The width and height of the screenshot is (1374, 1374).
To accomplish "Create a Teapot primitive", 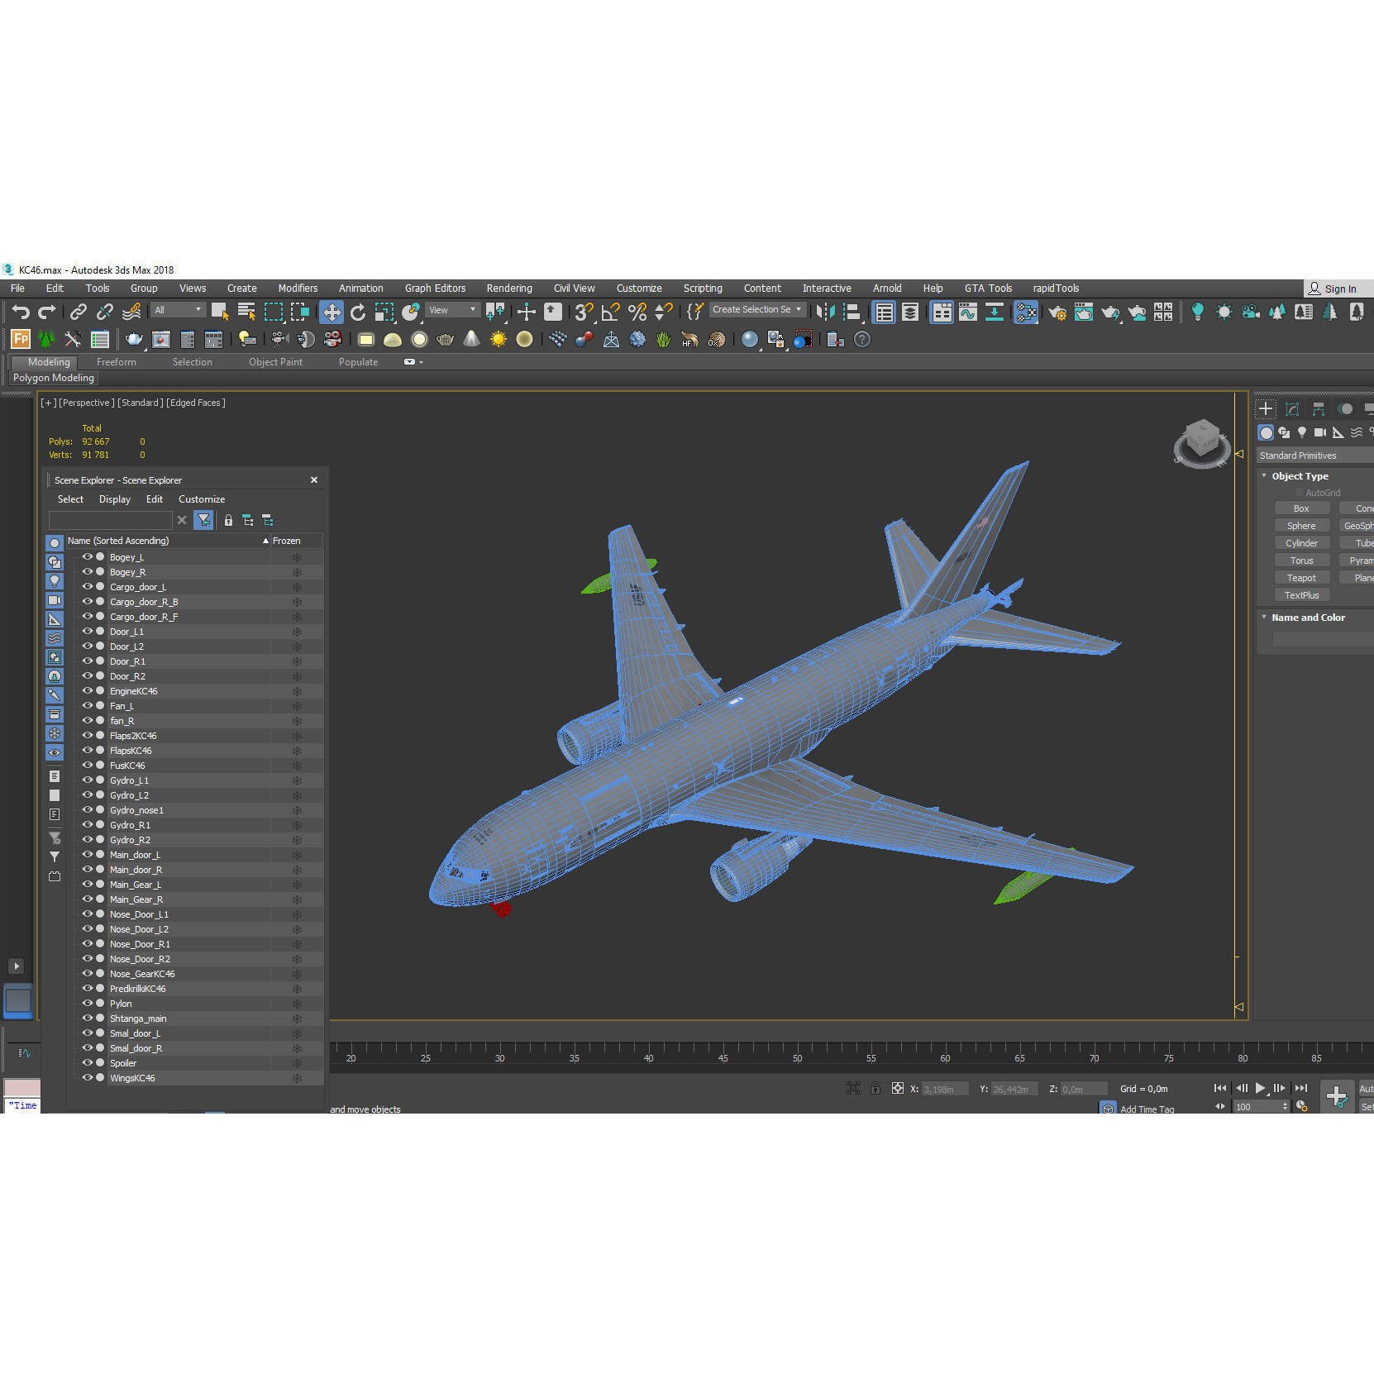I will [1302, 578].
